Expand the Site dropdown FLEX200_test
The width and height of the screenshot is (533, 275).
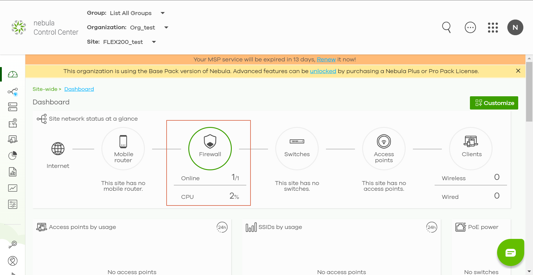pos(129,42)
